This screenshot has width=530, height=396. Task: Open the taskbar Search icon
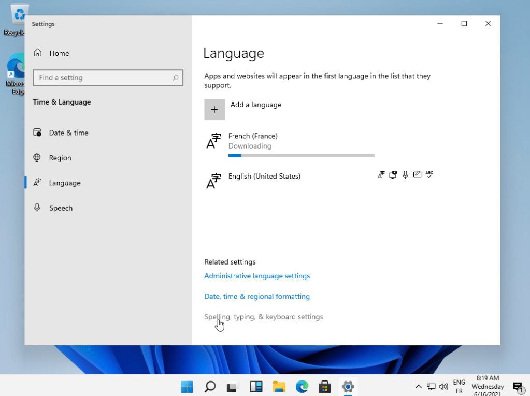(210, 387)
